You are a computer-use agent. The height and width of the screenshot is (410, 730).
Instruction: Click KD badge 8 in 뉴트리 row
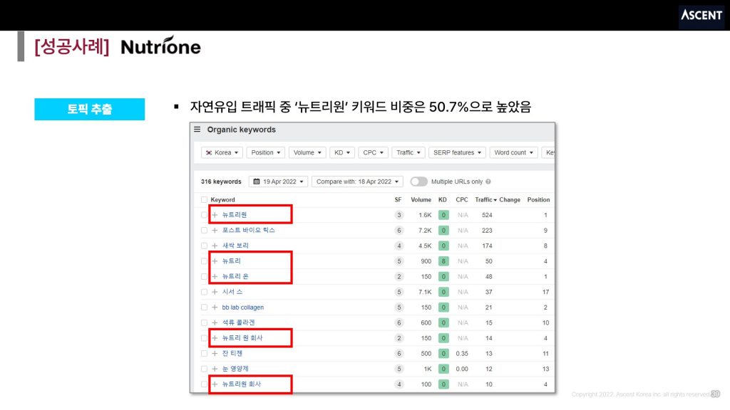443,261
